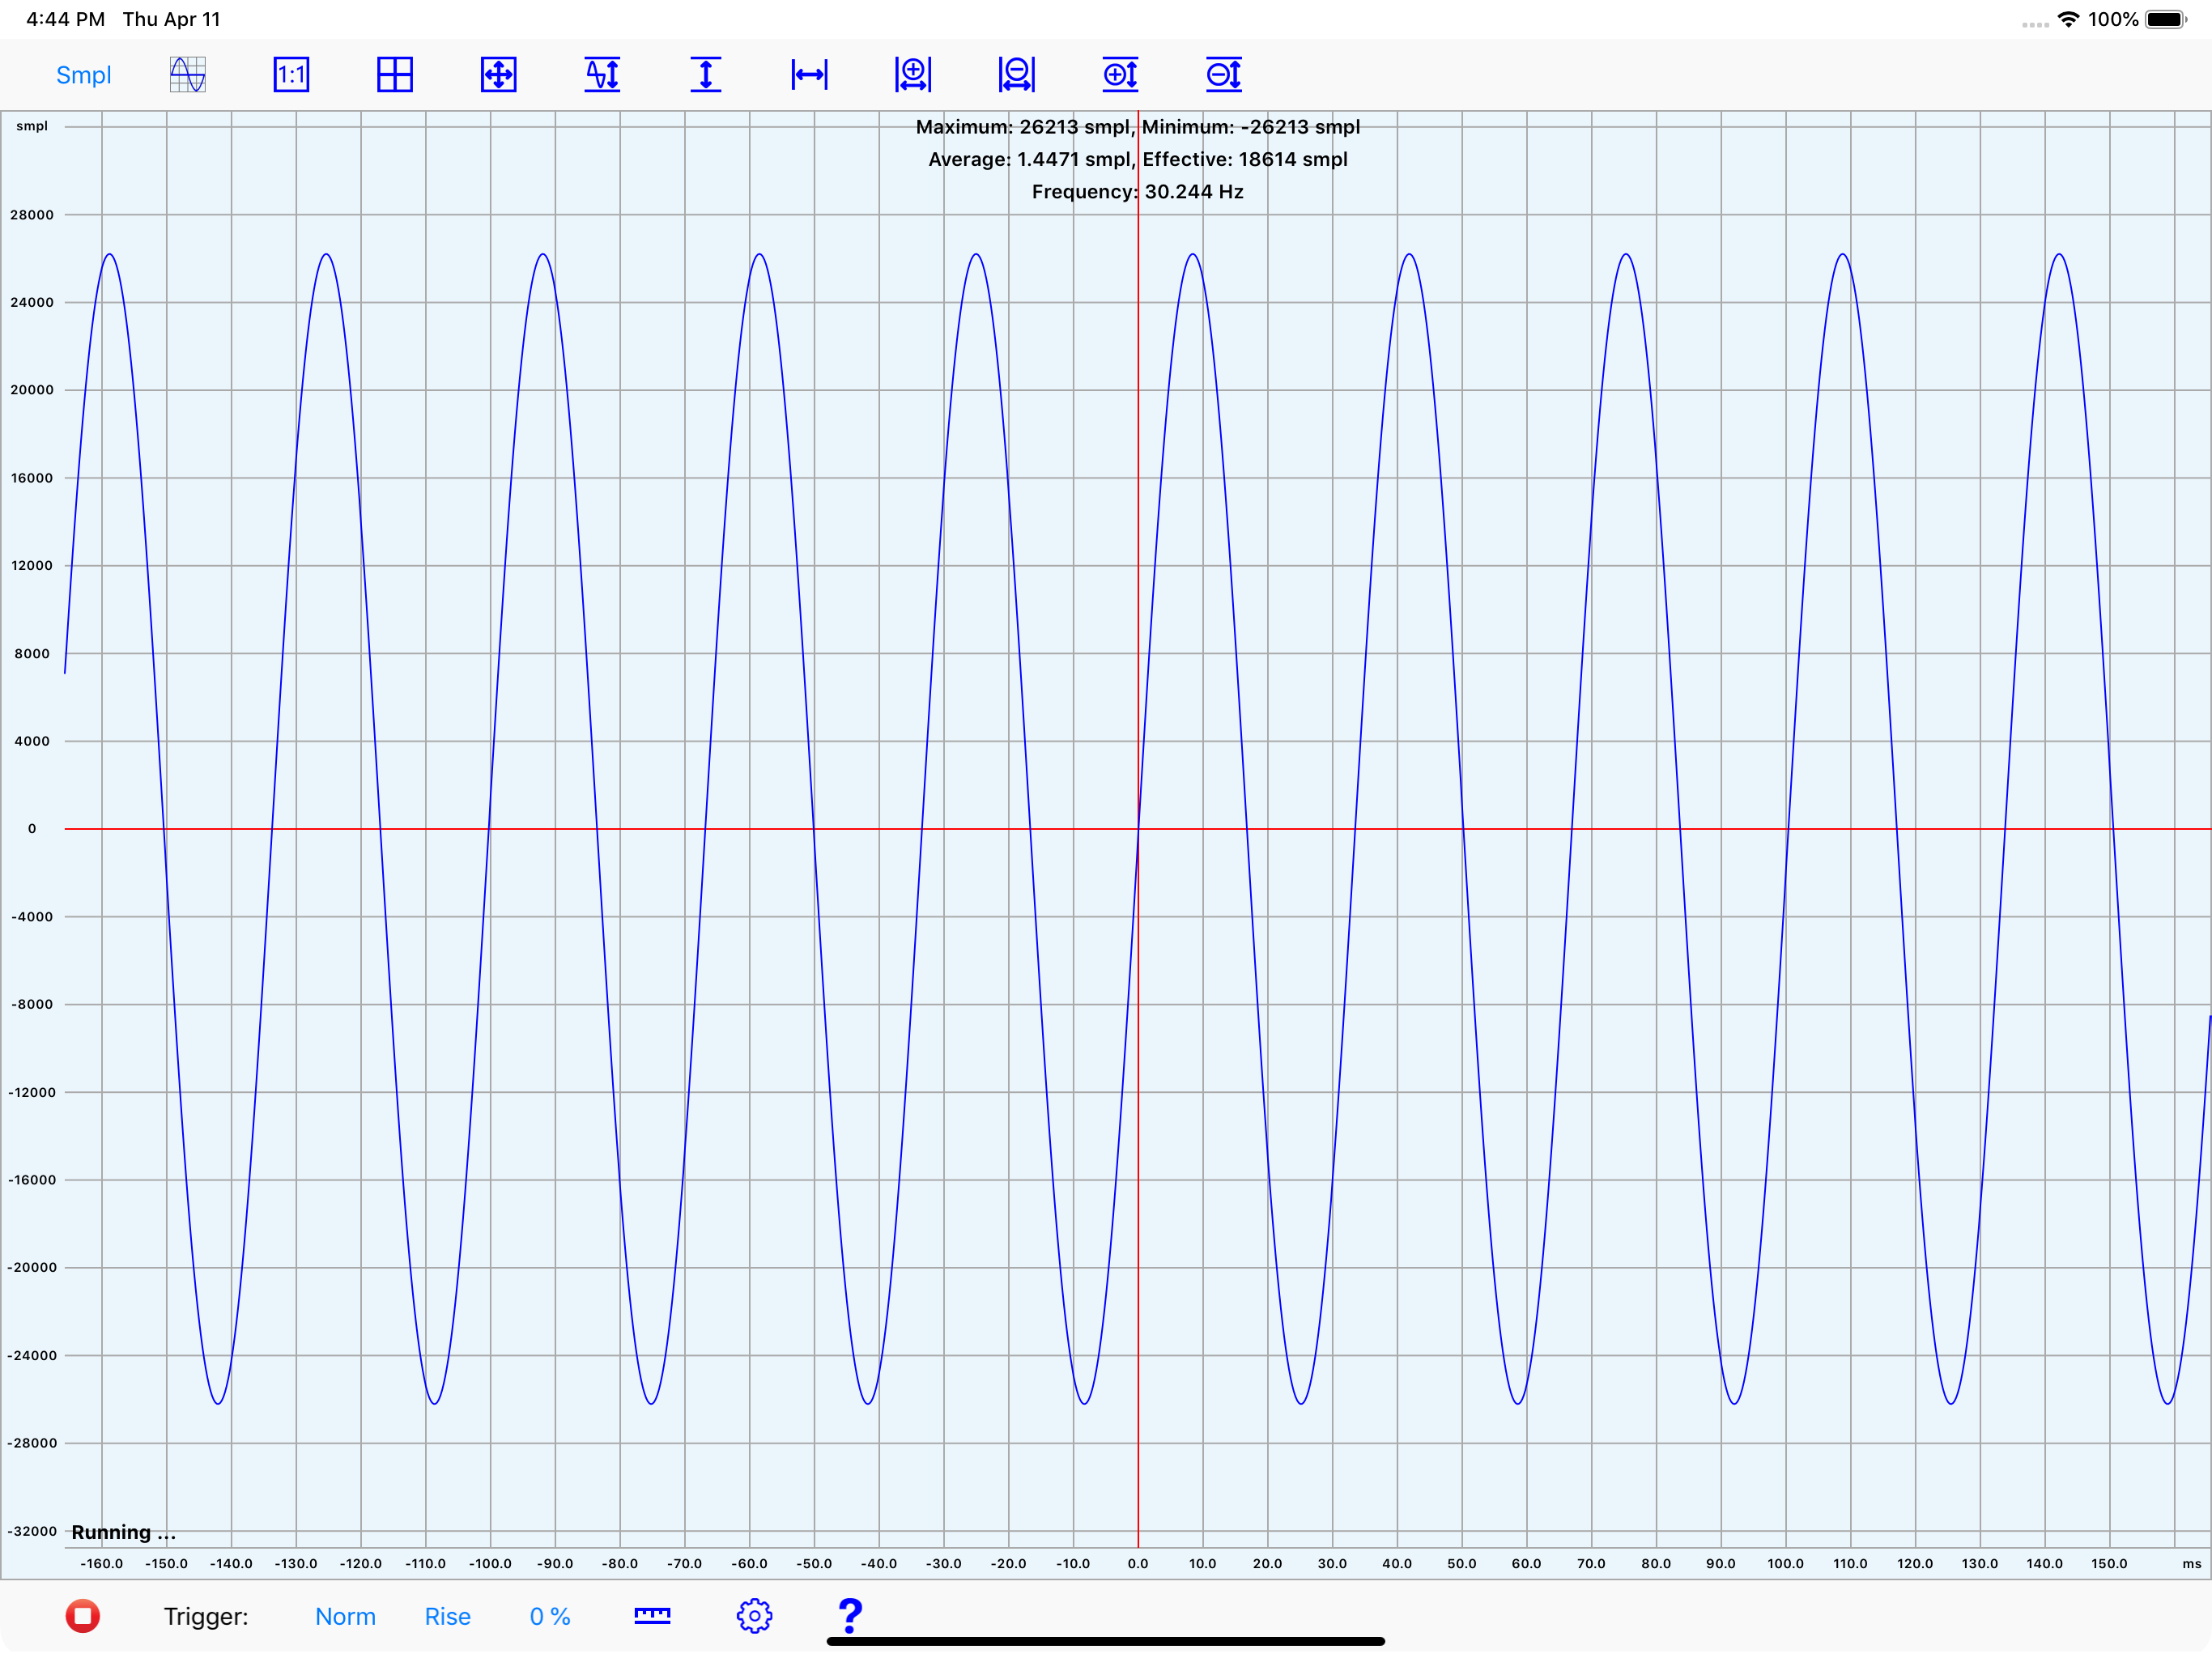The height and width of the screenshot is (1658, 2212).
Task: Toggle the grid icon in the toolbar
Action: click(395, 75)
